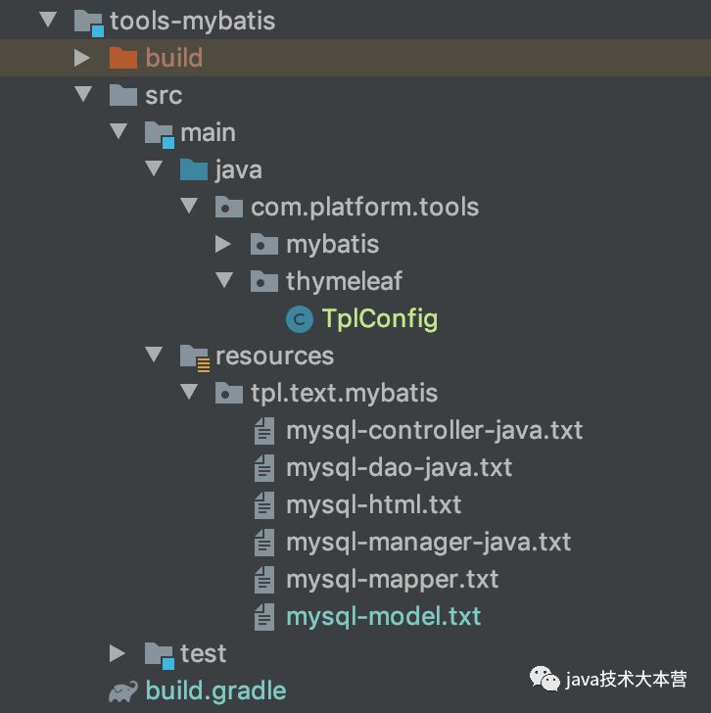Viewport: 711px width, 713px height.
Task: Open mysql-html.txt
Action: [x=374, y=505]
